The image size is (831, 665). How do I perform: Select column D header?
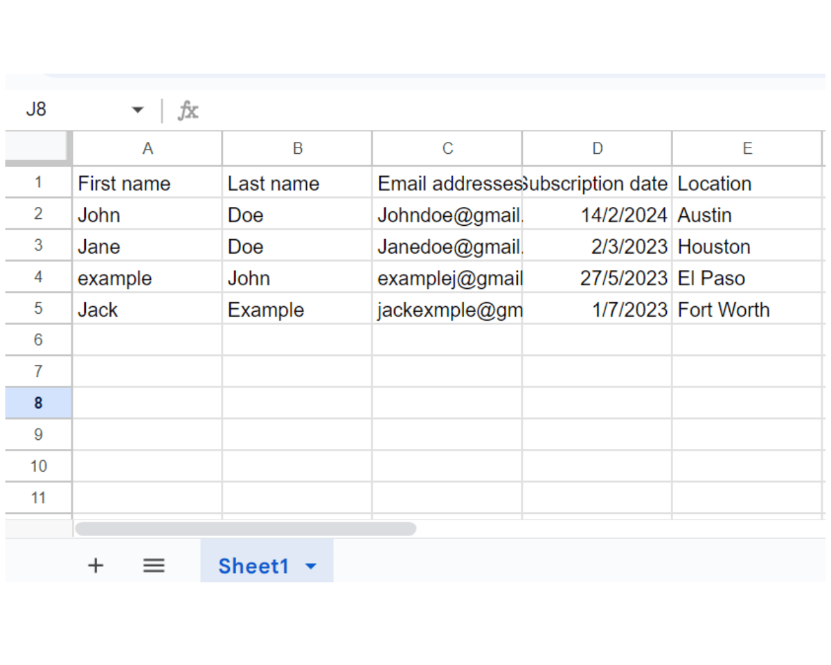(597, 148)
